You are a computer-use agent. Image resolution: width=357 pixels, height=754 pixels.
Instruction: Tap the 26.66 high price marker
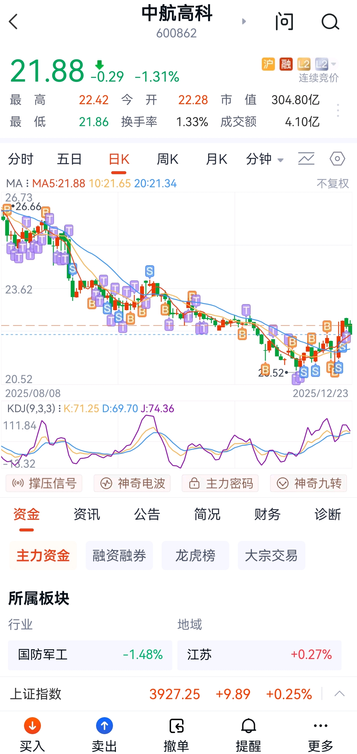[26, 207]
